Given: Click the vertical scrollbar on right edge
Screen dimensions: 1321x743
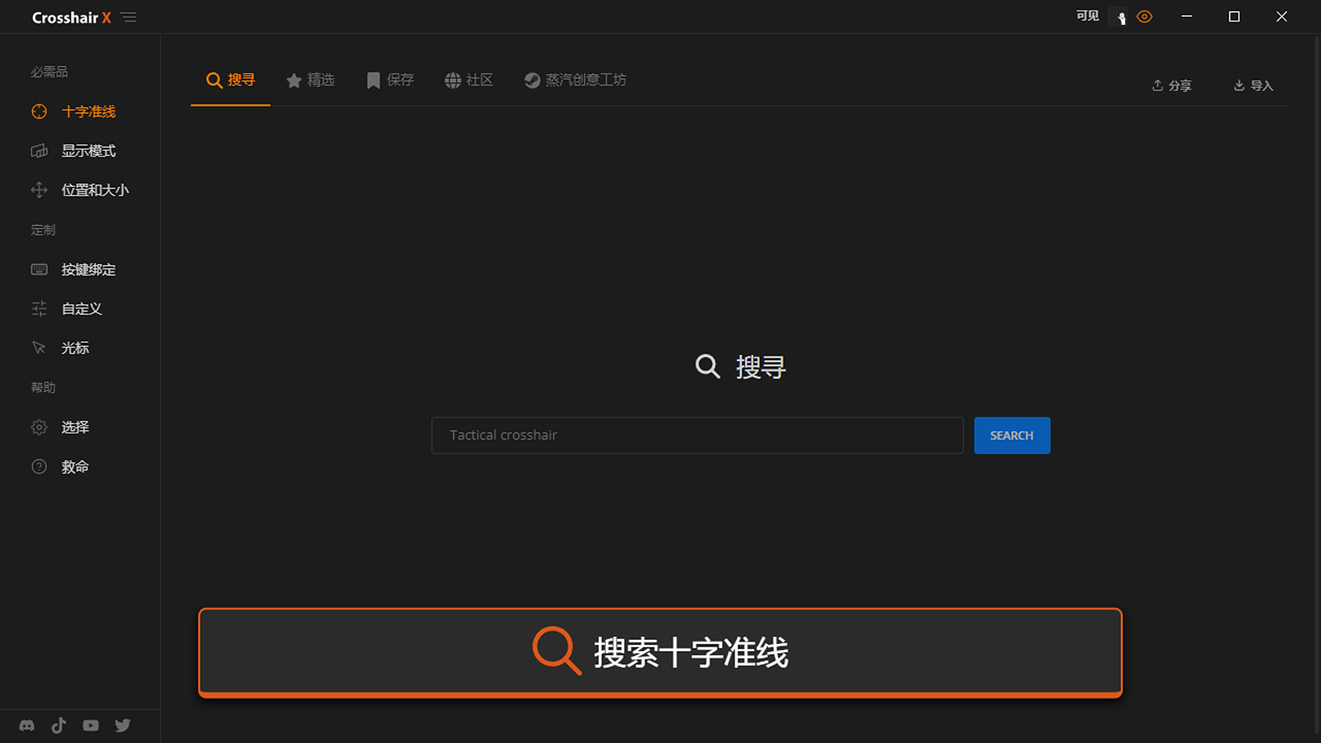Looking at the screenshot, I should pos(1316,385).
